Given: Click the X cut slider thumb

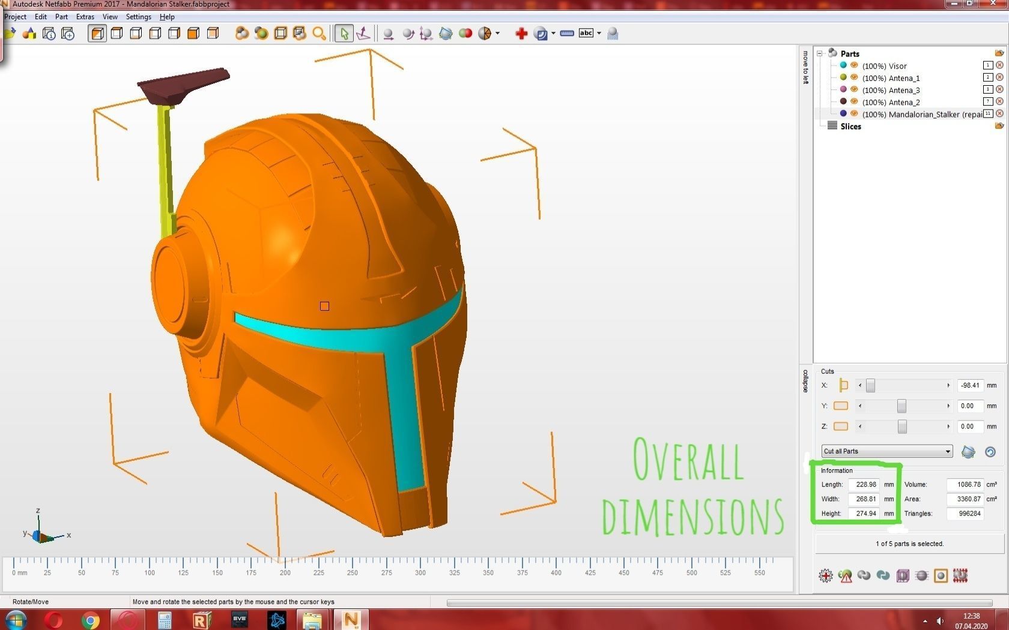Looking at the screenshot, I should click(x=870, y=386).
